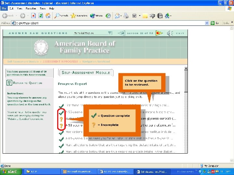Toggle the tutorial audio speaker icon
The image size is (234, 175).
pyautogui.click(x=170, y=33)
